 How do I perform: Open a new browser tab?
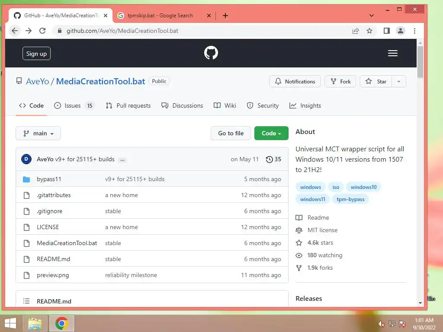pyautogui.click(x=225, y=16)
